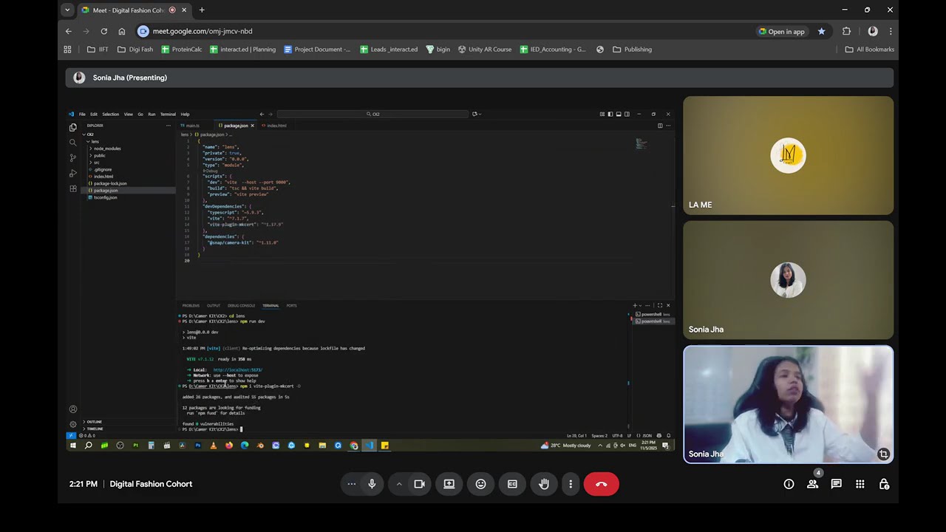The width and height of the screenshot is (946, 532).
Task: Open Unity AR Course bookmark
Action: [x=485, y=50]
